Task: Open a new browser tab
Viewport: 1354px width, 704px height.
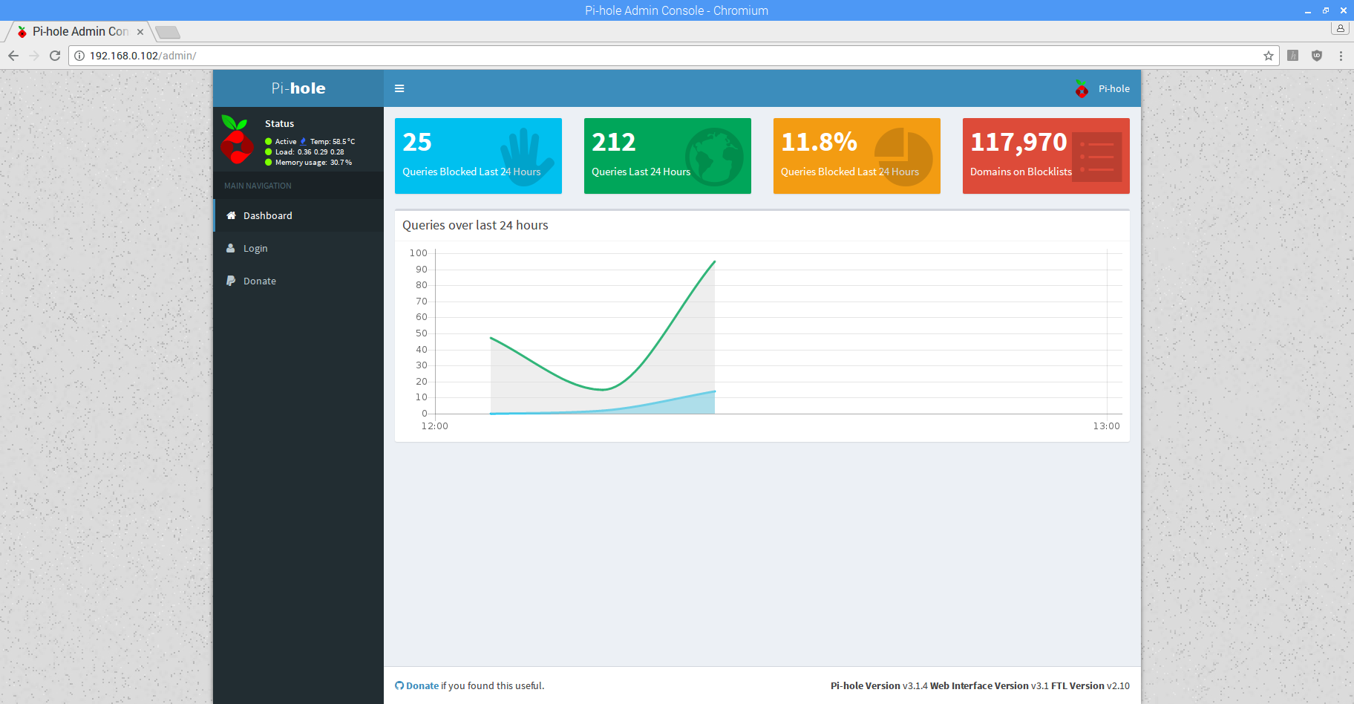Action: click(168, 32)
